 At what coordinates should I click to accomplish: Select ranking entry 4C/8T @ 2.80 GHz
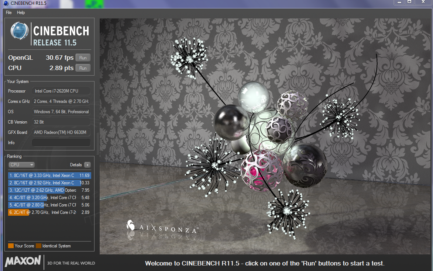49,205
